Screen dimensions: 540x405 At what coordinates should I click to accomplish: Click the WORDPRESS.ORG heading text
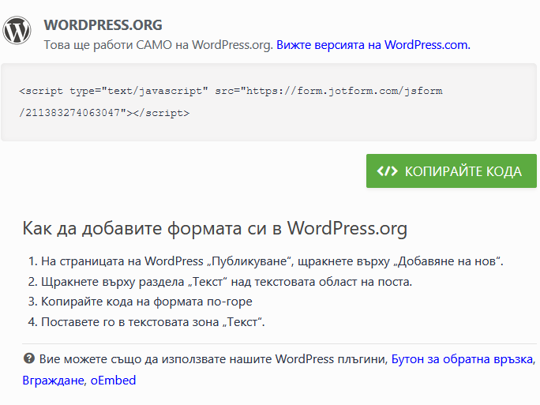103,25
